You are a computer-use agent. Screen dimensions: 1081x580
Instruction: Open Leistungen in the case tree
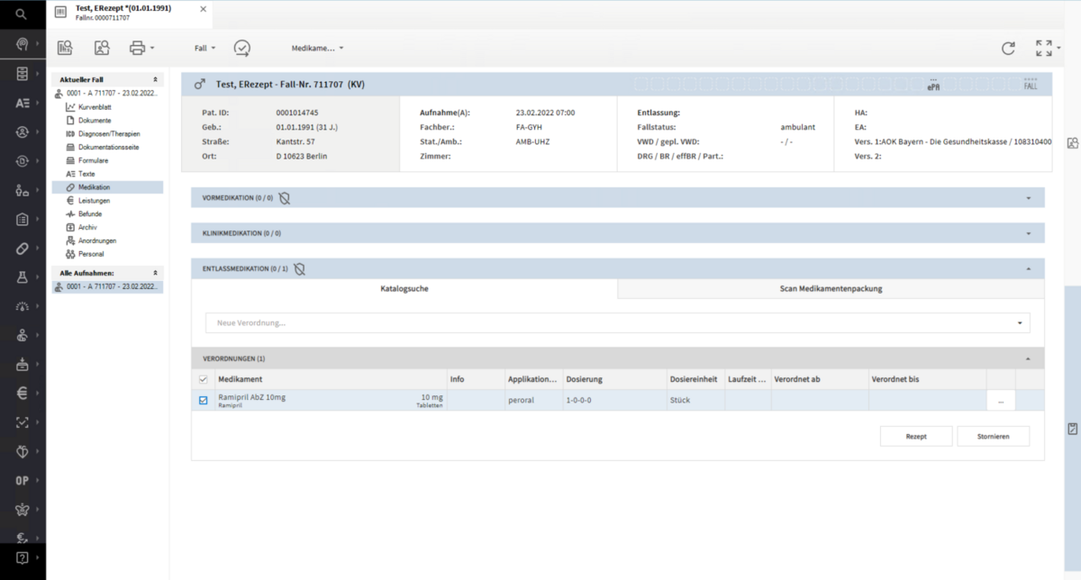pyautogui.click(x=94, y=201)
